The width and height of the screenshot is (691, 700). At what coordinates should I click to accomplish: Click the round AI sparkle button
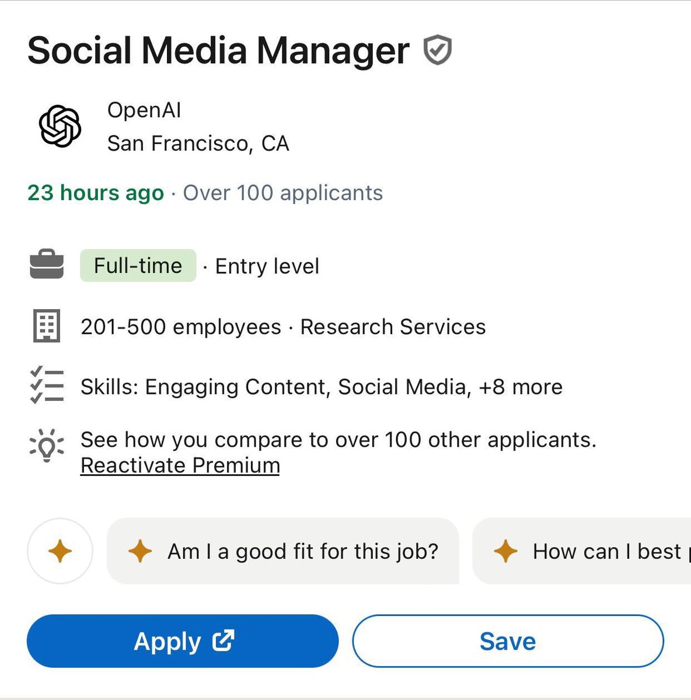[x=60, y=551]
